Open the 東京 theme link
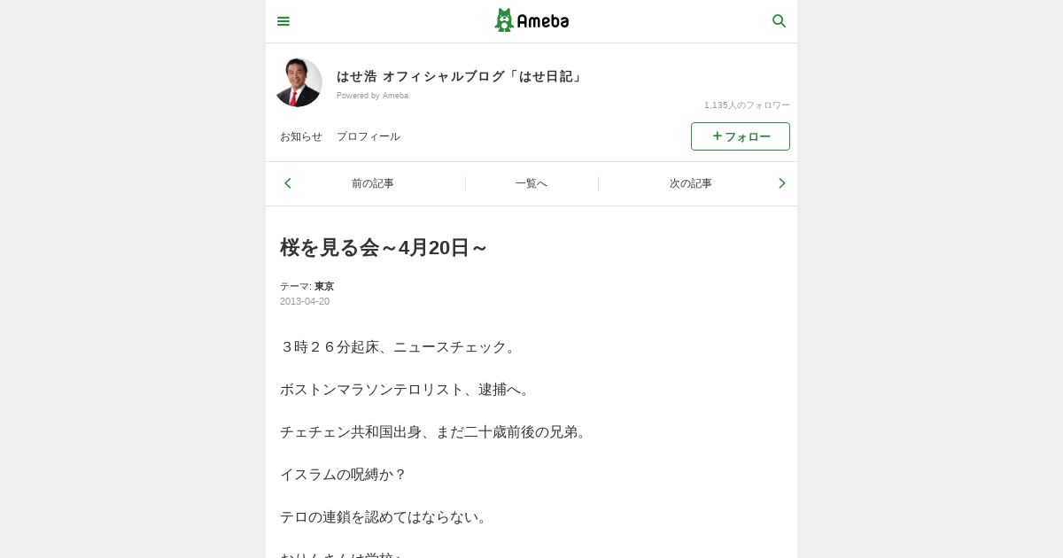The width and height of the screenshot is (1063, 558). 324,286
